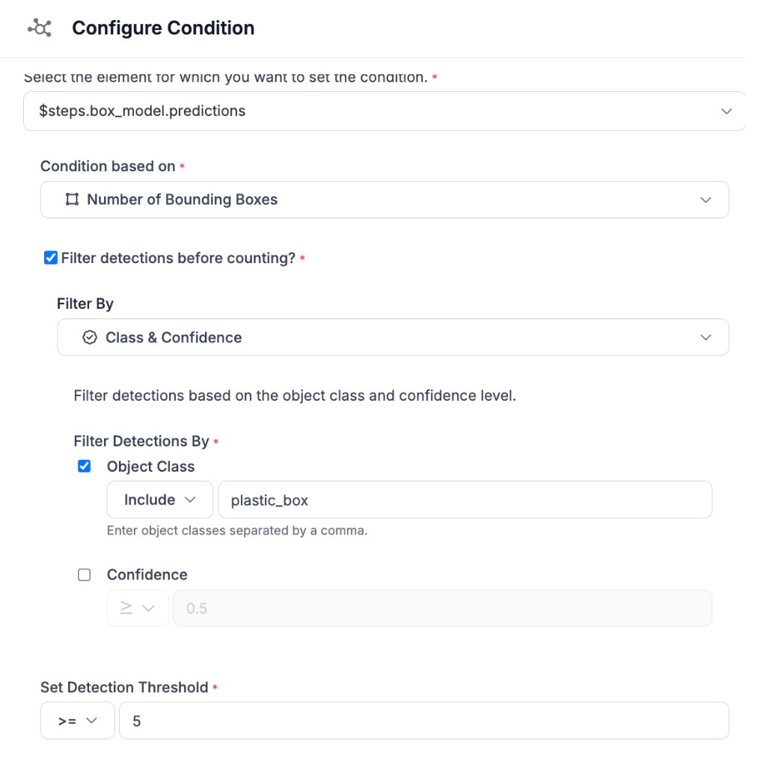Click the checkmark badge icon beside Class & Confidence
The image size is (760, 782).
pos(90,337)
